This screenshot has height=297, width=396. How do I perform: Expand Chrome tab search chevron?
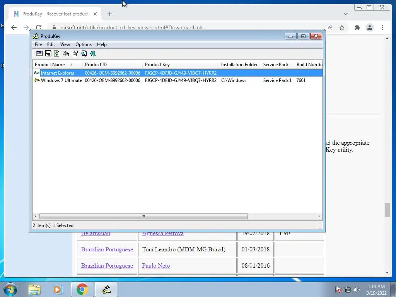pyautogui.click(x=346, y=14)
